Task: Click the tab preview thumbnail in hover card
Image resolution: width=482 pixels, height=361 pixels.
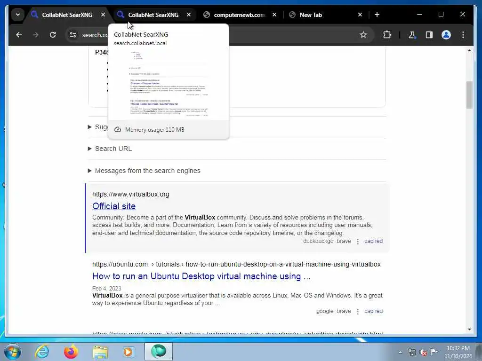Action: pos(169,84)
